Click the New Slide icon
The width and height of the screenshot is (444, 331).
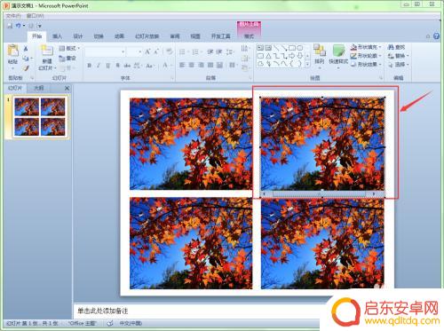[x=47, y=51]
